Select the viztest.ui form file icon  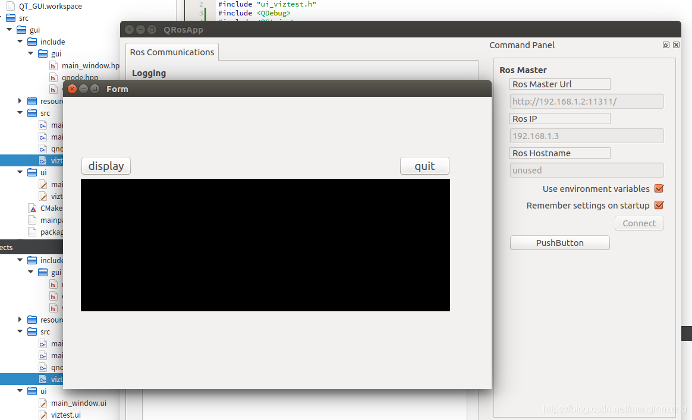pyautogui.click(x=43, y=415)
